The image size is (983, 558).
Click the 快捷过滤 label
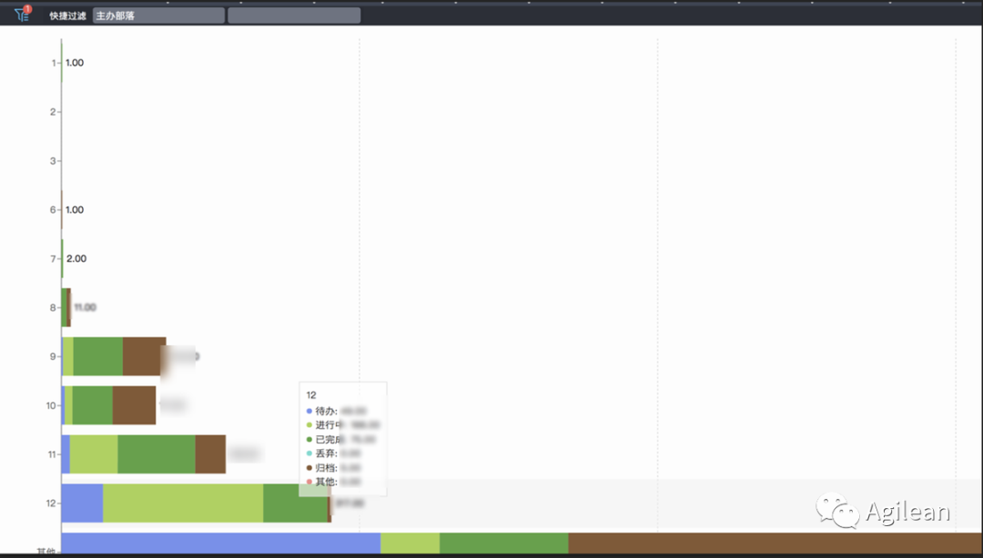click(67, 15)
